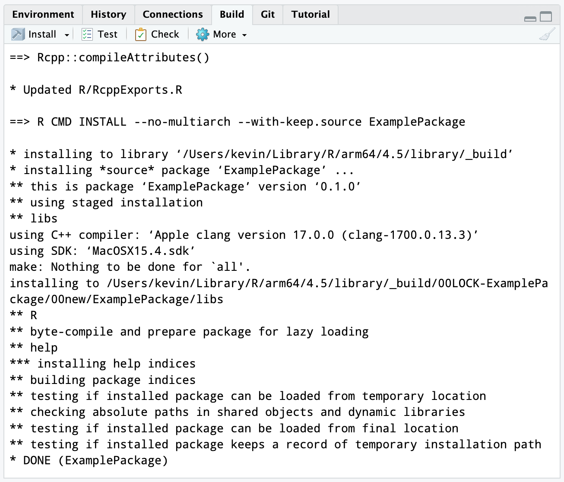Screen dimensions: 564x482
Task: Click '* Updated R/RcppExports.R' line
Action: click(96, 90)
